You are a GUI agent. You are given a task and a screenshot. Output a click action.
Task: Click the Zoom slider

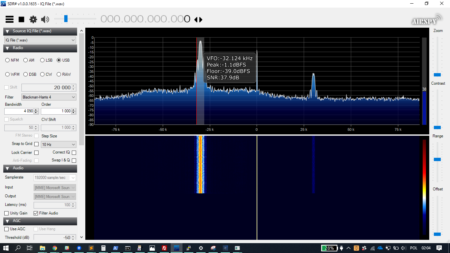pyautogui.click(x=437, y=57)
